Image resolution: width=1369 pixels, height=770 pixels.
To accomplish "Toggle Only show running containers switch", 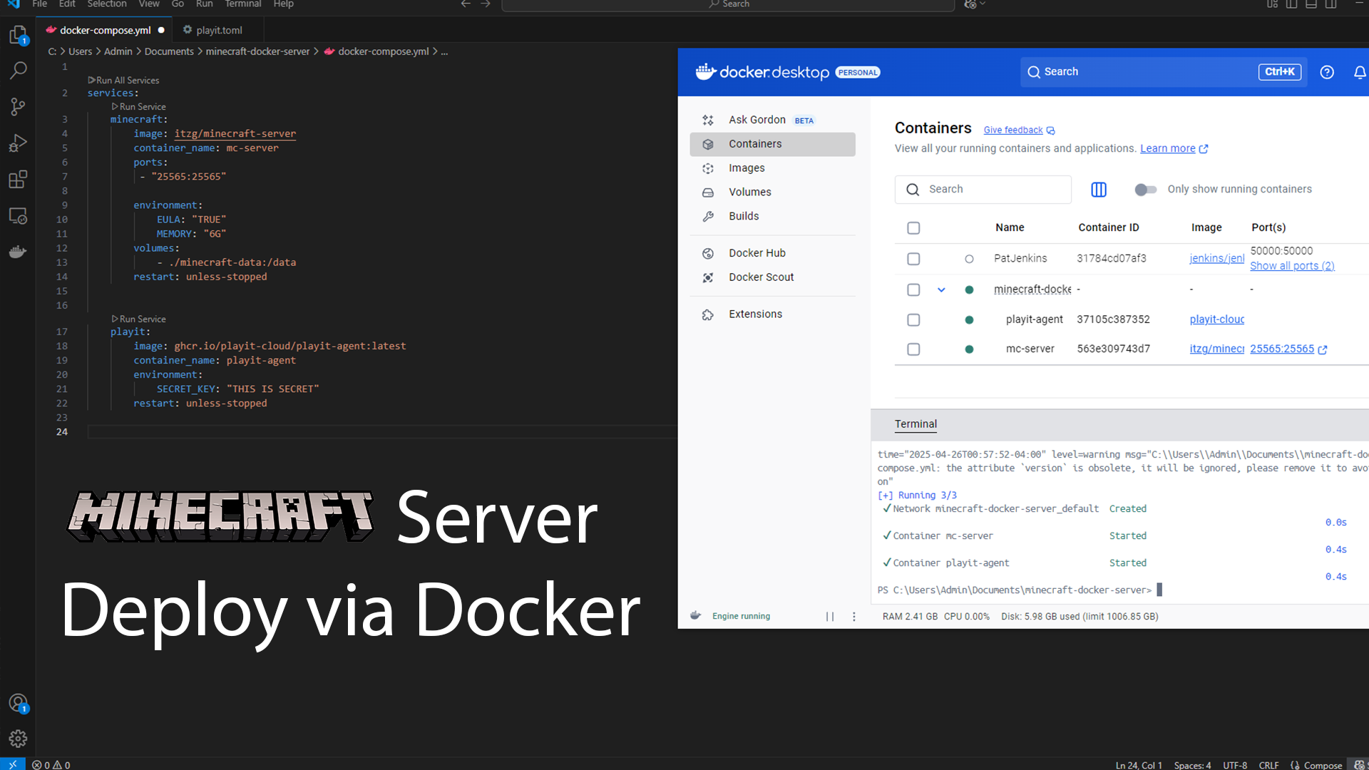I will coord(1145,189).
